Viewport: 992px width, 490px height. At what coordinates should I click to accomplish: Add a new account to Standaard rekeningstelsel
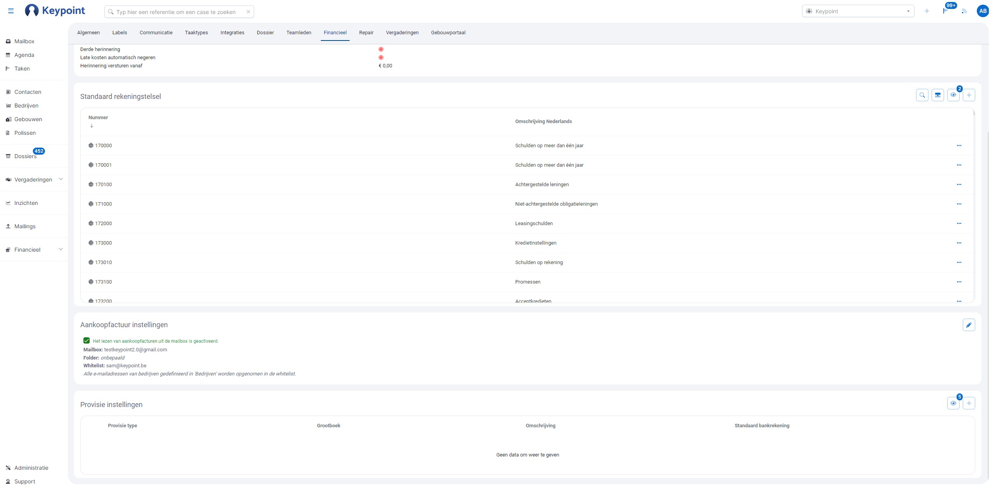[x=969, y=95]
